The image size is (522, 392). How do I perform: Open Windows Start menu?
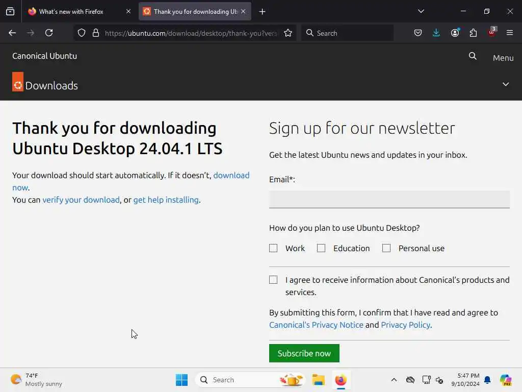click(182, 380)
